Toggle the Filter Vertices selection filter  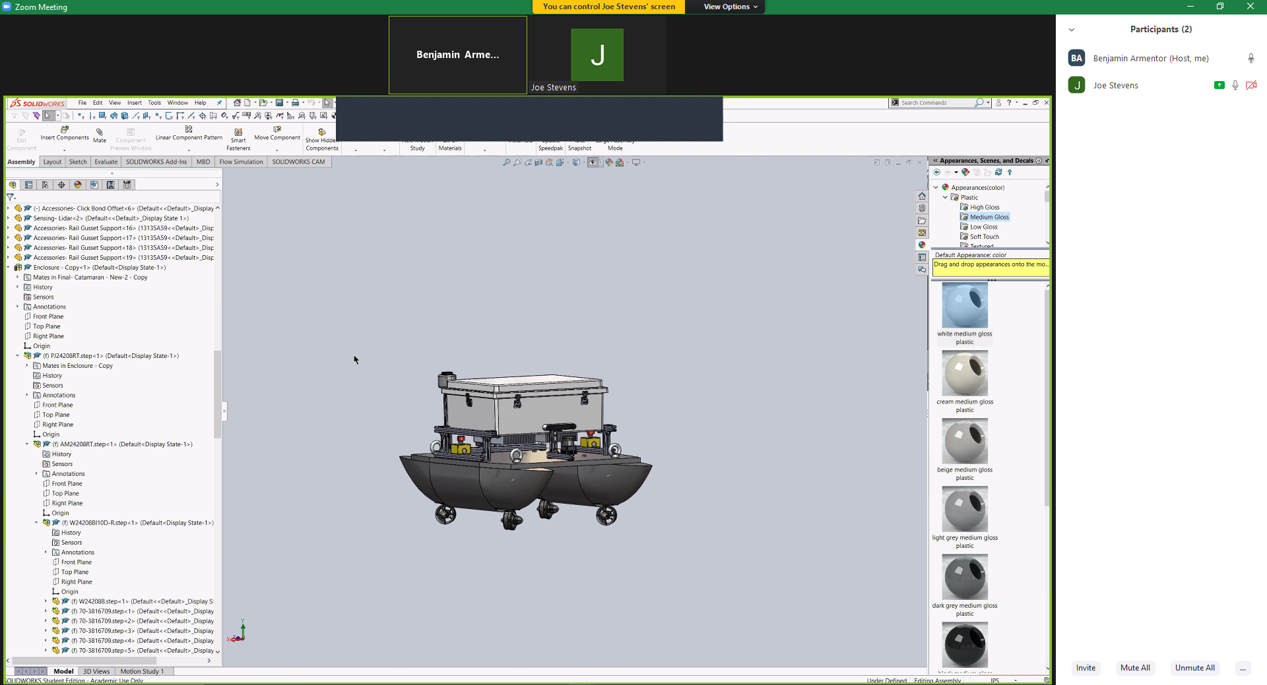(x=82, y=116)
